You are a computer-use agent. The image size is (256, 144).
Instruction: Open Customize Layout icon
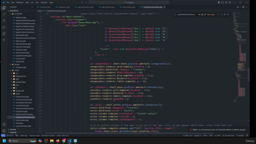pyautogui.click(x=230, y=2)
